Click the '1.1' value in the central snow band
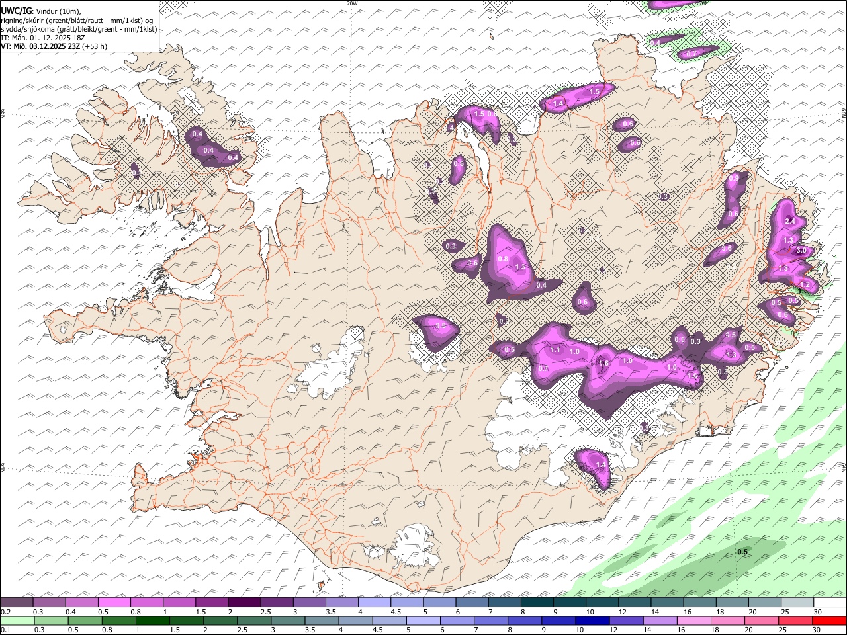This screenshot has height=635, width=847. pyautogui.click(x=555, y=349)
